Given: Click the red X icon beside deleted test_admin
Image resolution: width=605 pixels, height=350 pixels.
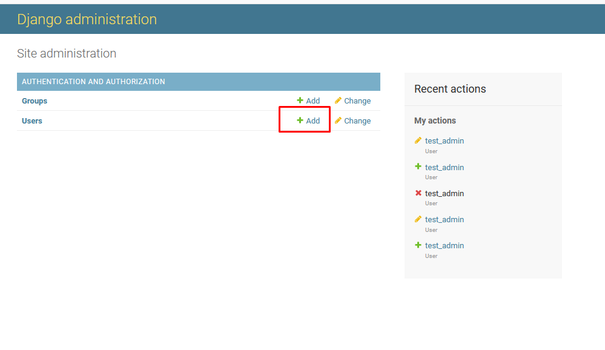Looking at the screenshot, I should [418, 193].
